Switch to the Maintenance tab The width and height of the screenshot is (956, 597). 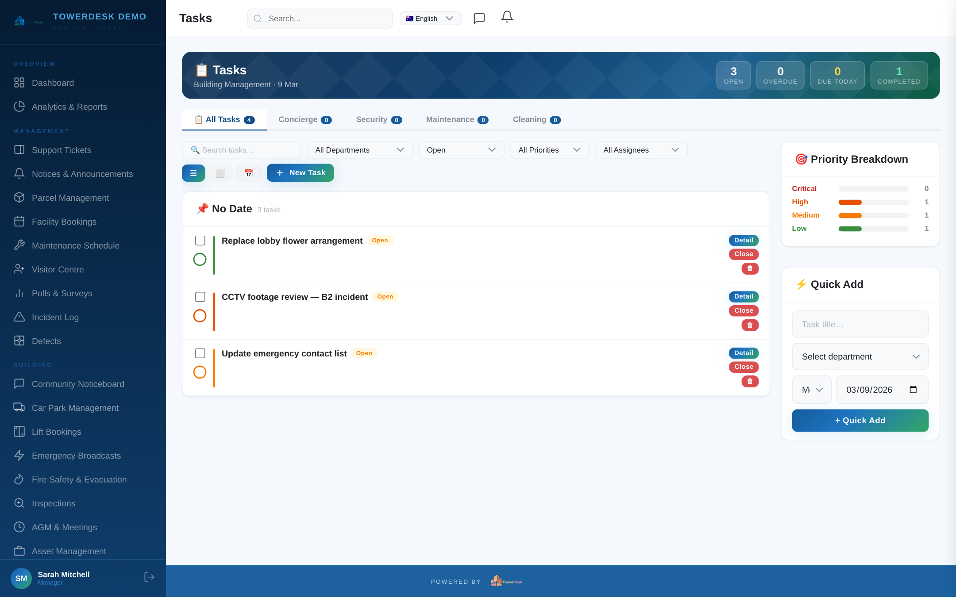(x=457, y=119)
